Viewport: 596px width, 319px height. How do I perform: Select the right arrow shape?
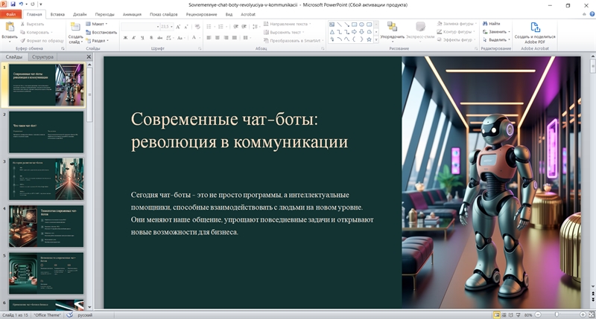point(354,32)
